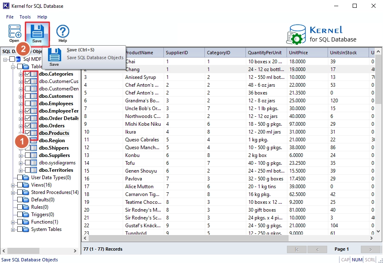Viewport: 383px width, 263px height.
Task: Click the dbo.Customers table icon
Action: 34,96
